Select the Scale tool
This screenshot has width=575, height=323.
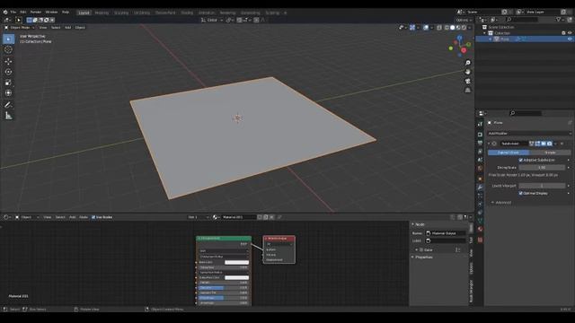tap(8, 83)
